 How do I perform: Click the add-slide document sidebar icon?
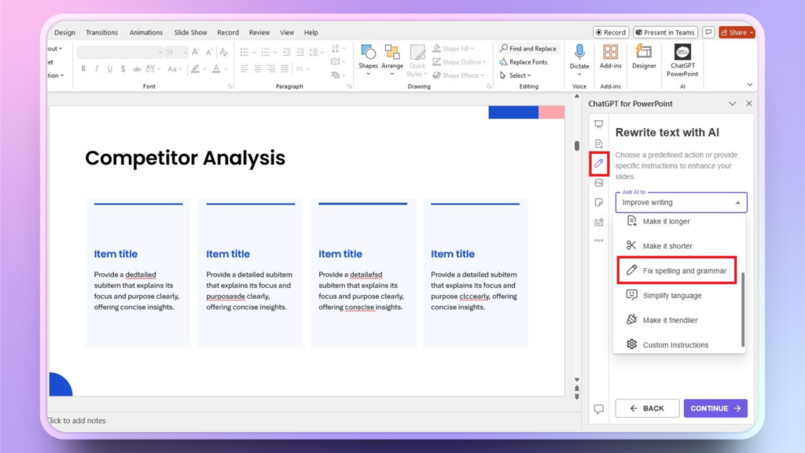[x=598, y=144]
